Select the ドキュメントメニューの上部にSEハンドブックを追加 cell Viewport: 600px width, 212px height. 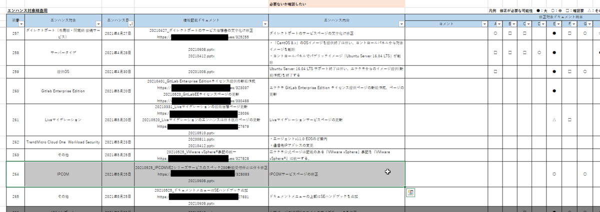(336, 197)
